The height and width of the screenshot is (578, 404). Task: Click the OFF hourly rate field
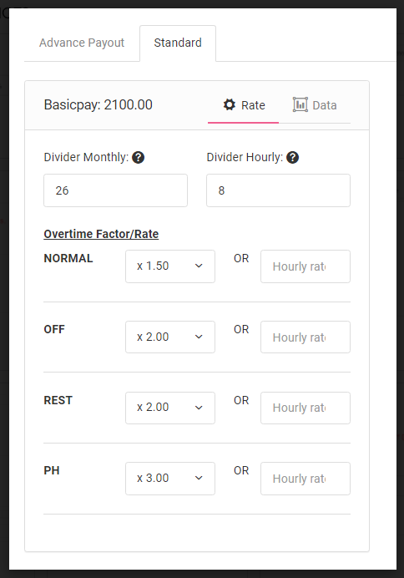pos(306,337)
